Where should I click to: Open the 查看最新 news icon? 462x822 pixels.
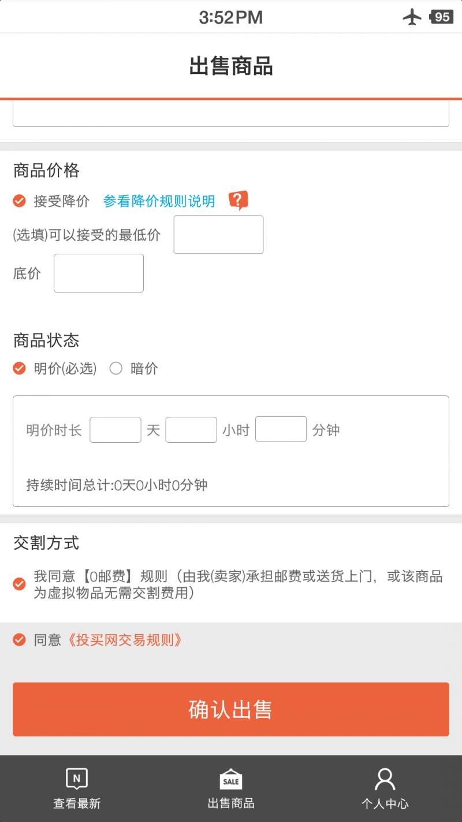point(77,779)
